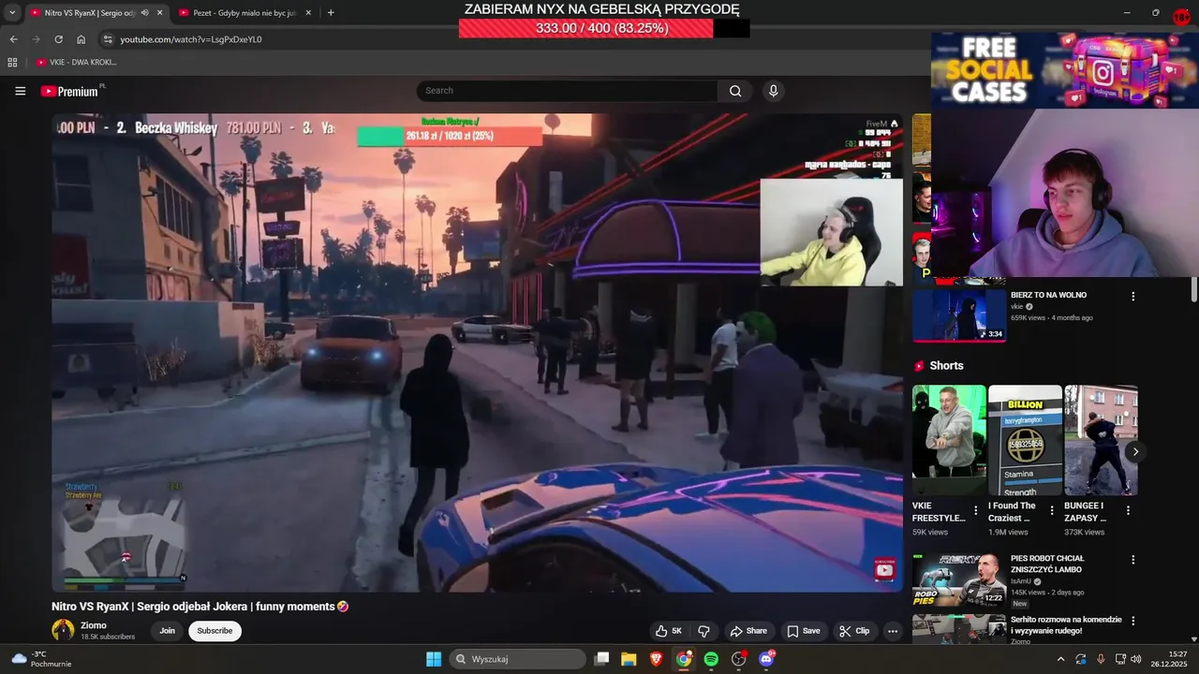Close the Nitro VS RyanX tab
This screenshot has width=1199, height=674.
[x=159, y=13]
